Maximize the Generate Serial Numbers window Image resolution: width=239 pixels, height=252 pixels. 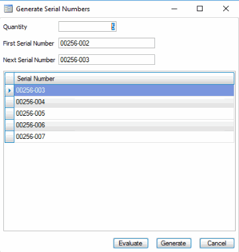[x=200, y=9]
